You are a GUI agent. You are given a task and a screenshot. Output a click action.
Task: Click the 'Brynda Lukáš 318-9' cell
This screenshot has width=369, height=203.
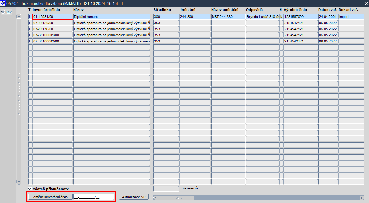(263, 17)
